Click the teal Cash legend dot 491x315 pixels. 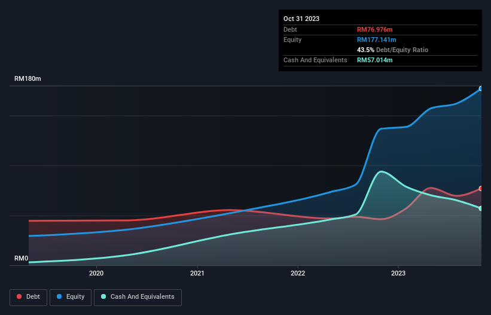103,296
